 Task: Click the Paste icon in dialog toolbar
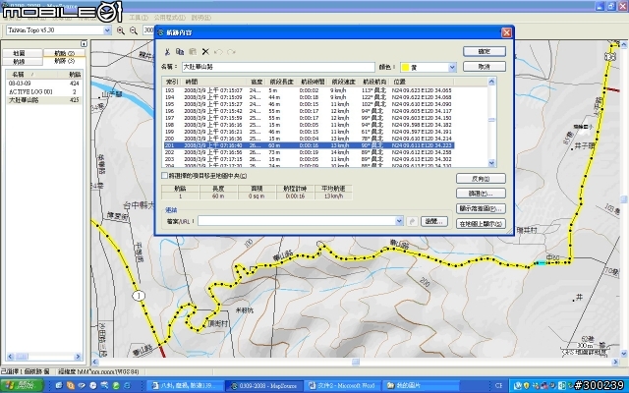pos(193,50)
